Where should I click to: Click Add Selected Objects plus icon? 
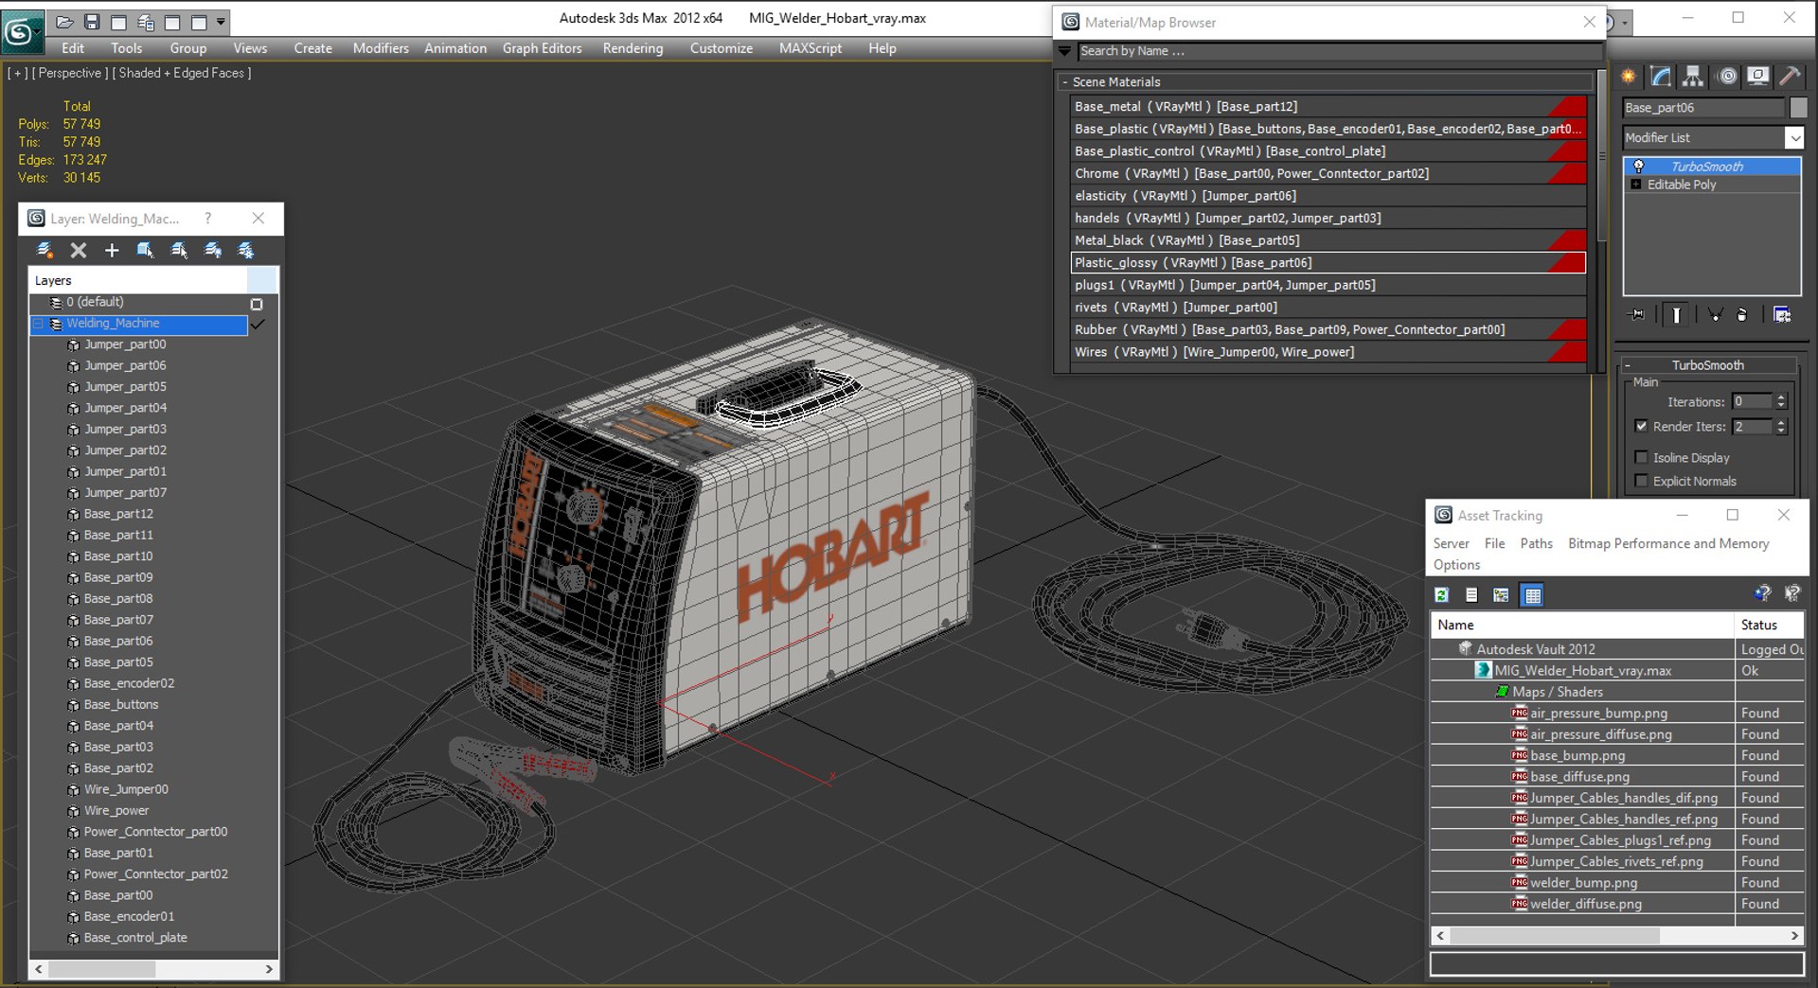pyautogui.click(x=112, y=250)
